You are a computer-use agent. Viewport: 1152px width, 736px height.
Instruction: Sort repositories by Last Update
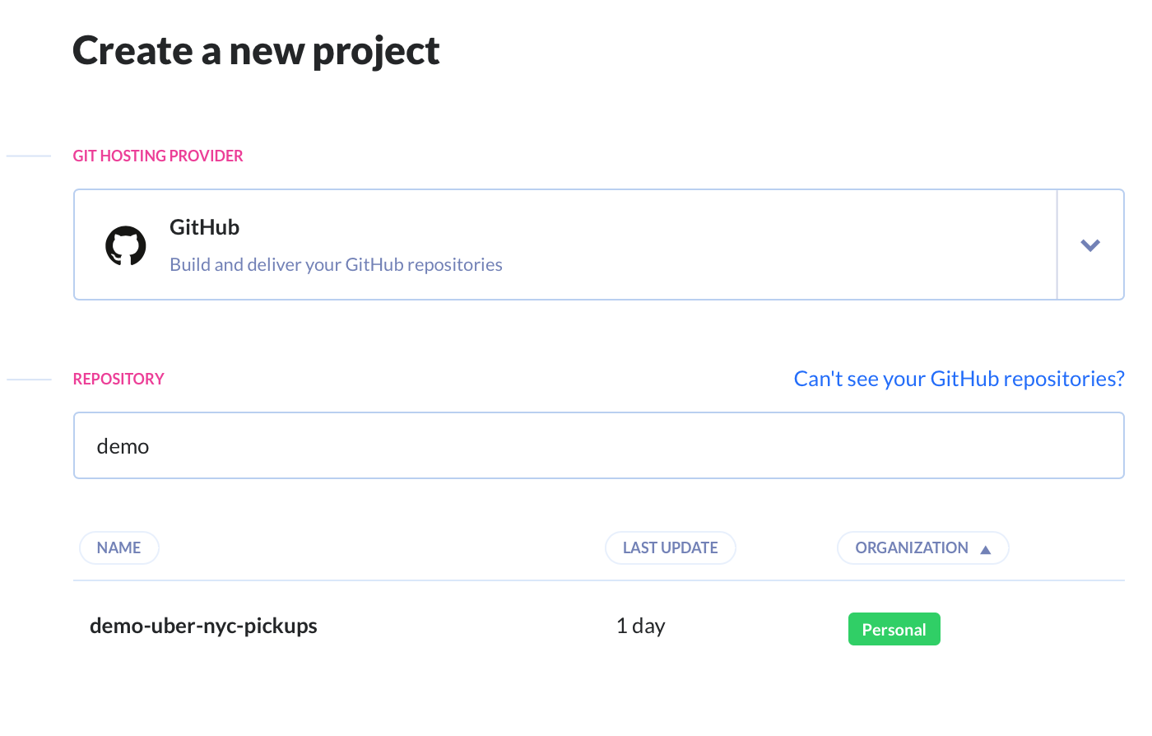(670, 548)
